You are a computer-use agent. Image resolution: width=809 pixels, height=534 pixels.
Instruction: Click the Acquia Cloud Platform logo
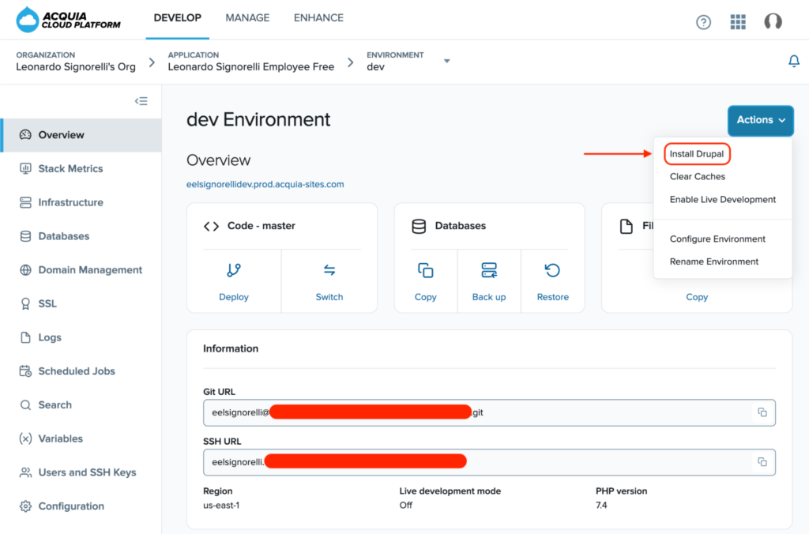click(x=68, y=20)
